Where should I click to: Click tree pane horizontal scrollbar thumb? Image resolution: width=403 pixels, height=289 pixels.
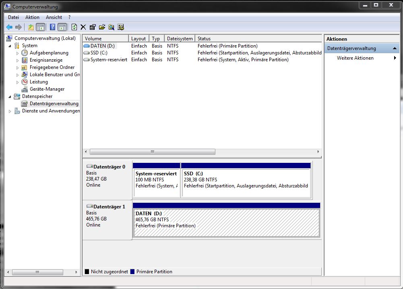37,272
